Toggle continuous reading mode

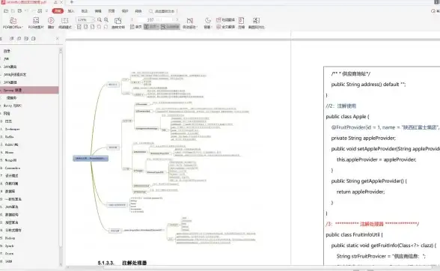point(170,27)
